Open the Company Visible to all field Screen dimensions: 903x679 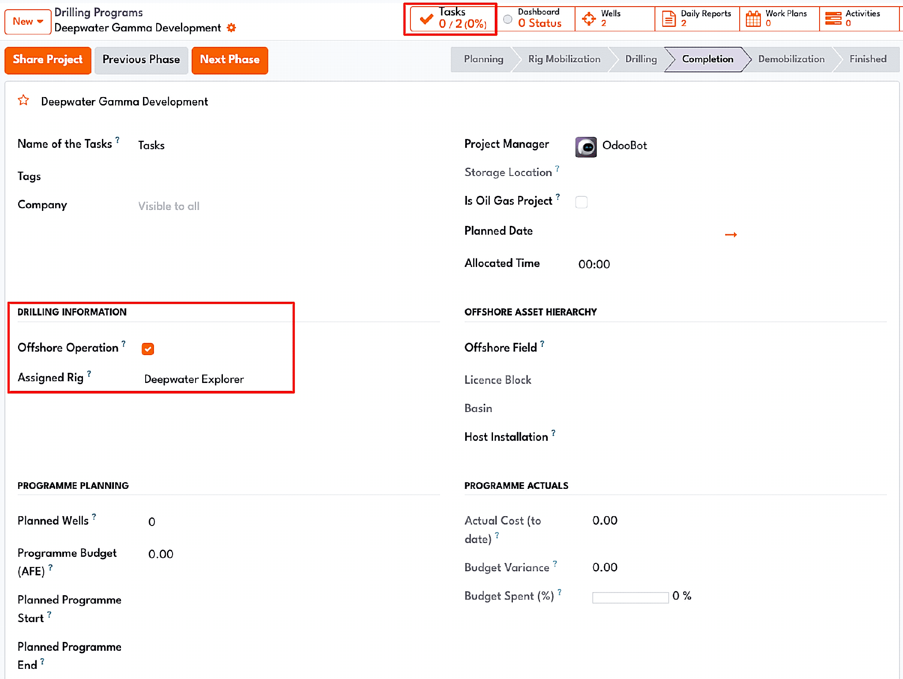pyautogui.click(x=169, y=206)
